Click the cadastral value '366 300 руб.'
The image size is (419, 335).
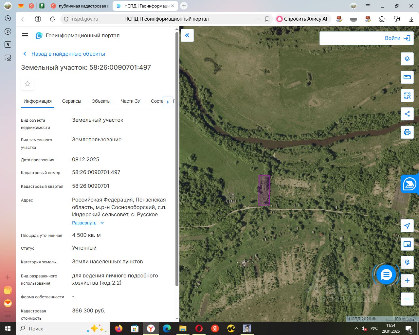[x=89, y=310]
